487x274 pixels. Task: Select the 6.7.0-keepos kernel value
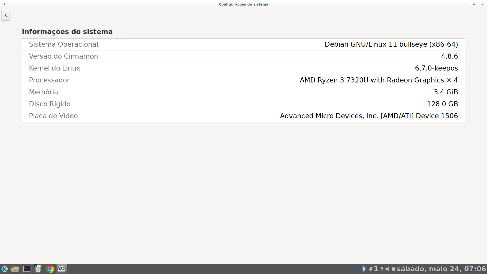coord(437,68)
